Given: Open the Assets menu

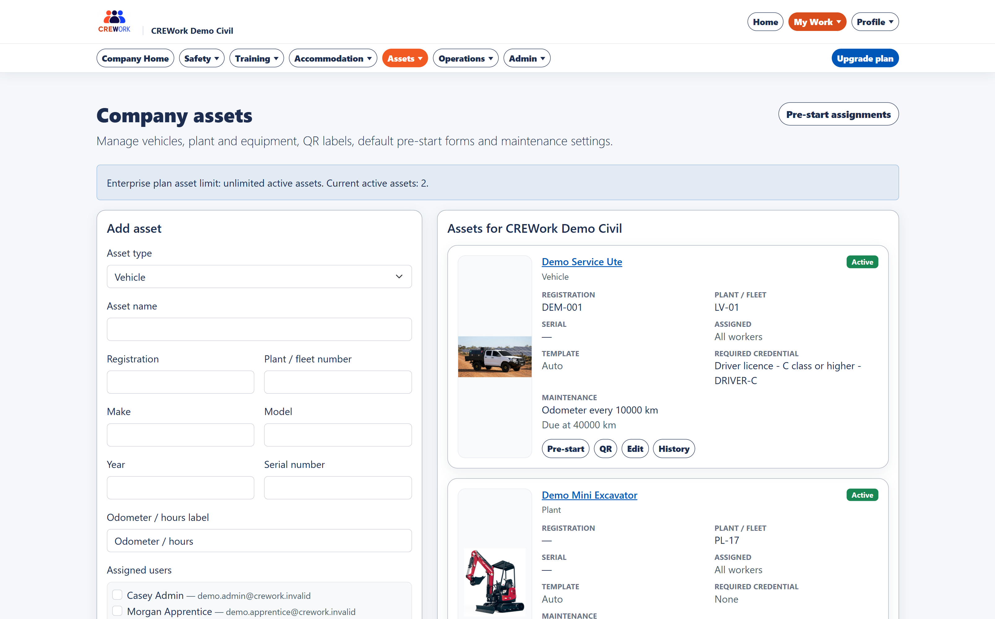Looking at the screenshot, I should pos(405,58).
